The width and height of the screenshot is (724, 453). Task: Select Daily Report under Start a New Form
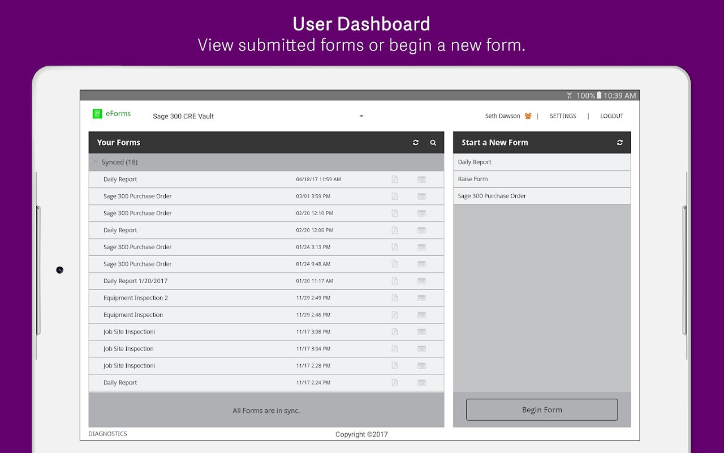(542, 162)
